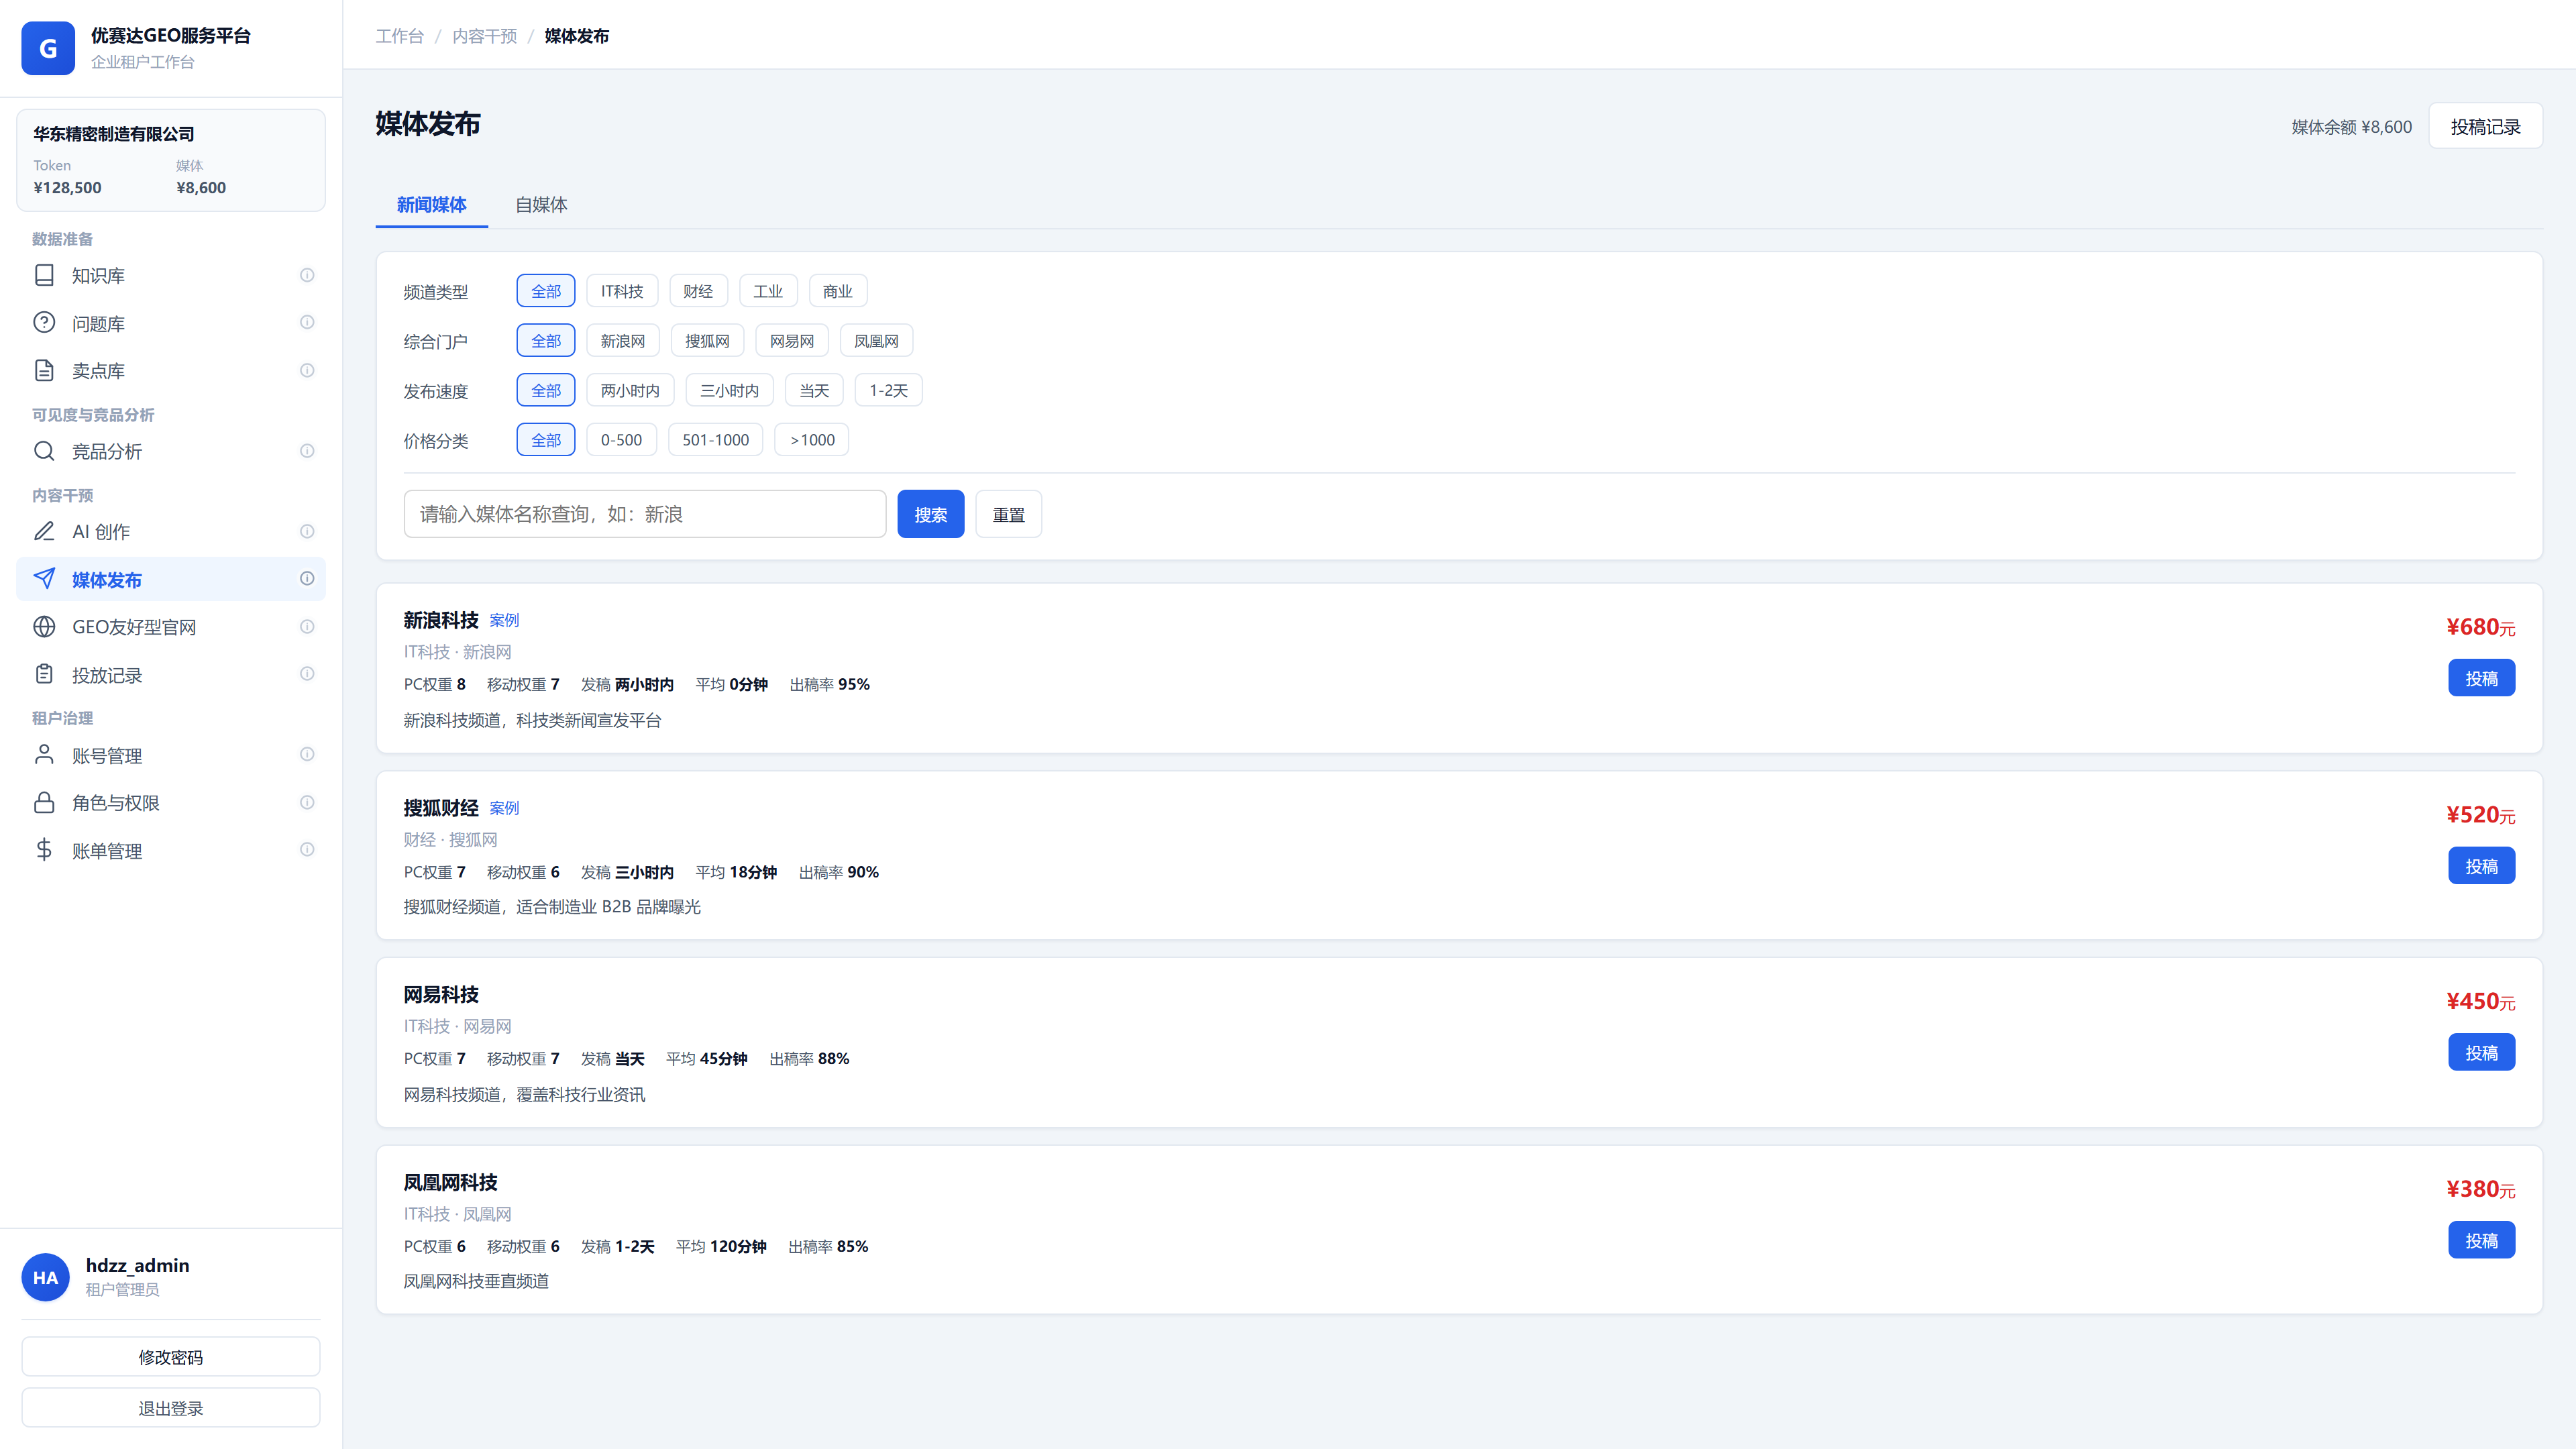Click the info icon in 竞品分析 row
The width and height of the screenshot is (2576, 1449).
click(307, 451)
